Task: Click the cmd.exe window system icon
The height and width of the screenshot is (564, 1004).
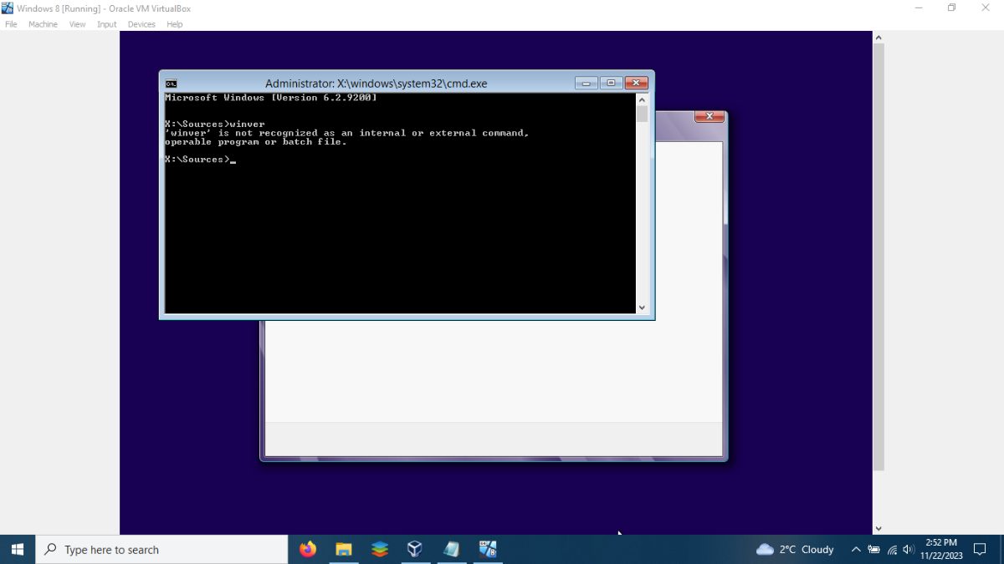Action: 171,84
